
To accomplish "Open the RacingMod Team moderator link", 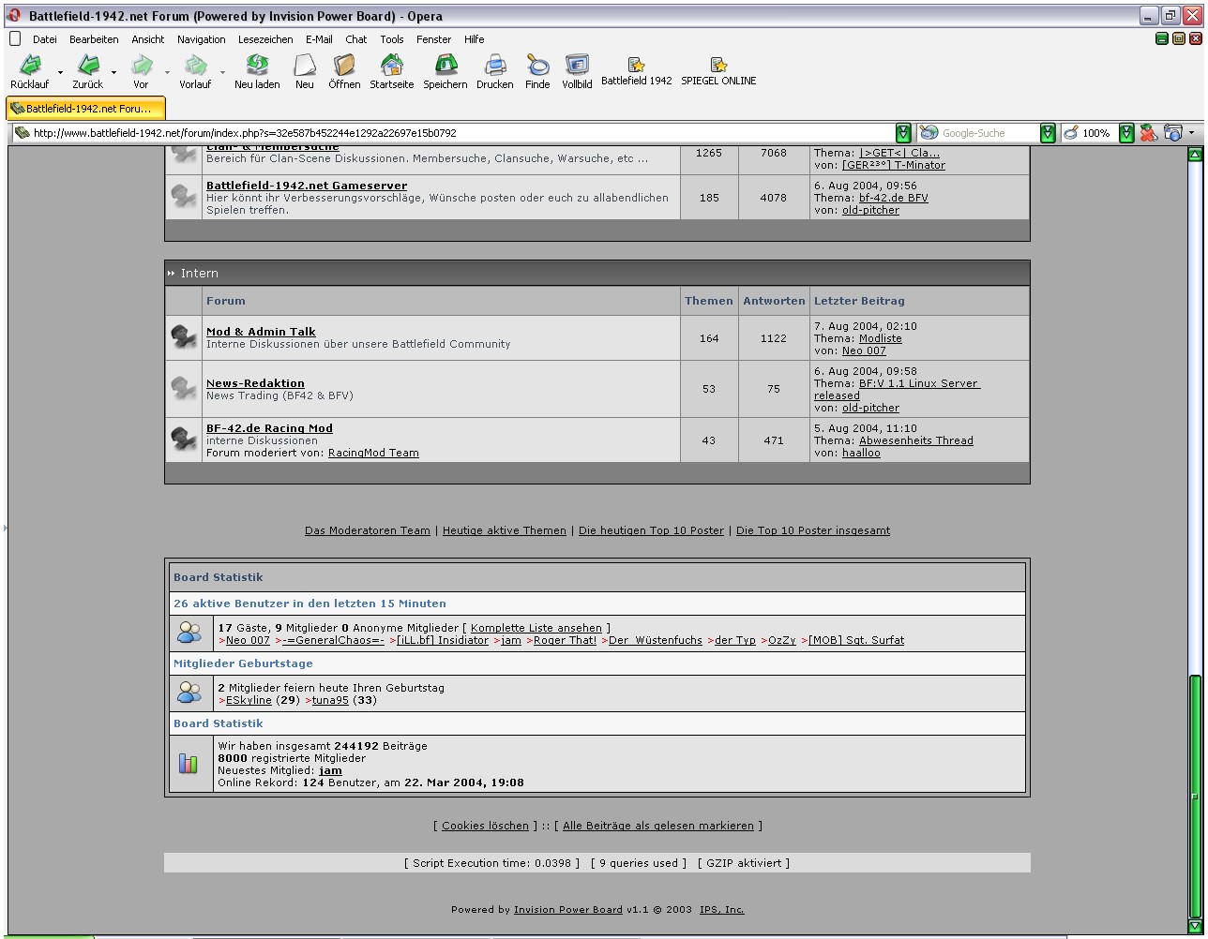I will click(x=373, y=453).
